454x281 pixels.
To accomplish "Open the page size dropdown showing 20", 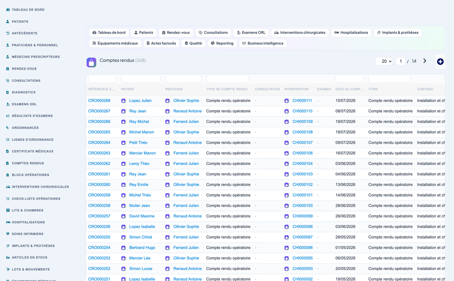I will tap(384, 61).
